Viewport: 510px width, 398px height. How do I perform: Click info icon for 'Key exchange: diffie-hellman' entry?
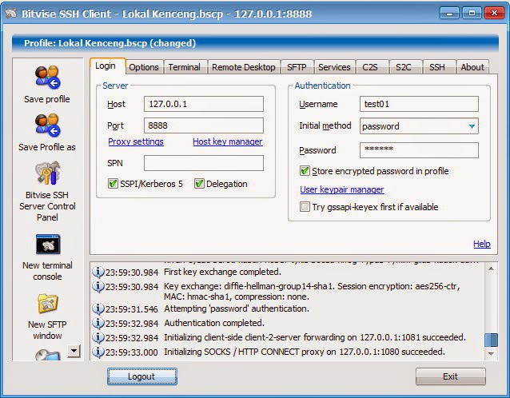click(98, 286)
